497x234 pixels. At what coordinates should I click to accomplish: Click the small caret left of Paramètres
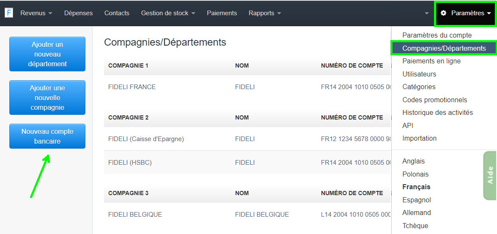pos(427,14)
